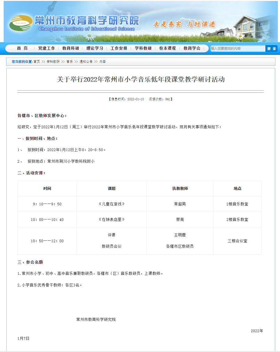Open 工作安排 from the navigation bar

tap(119, 48)
